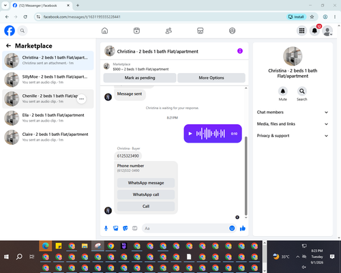This screenshot has width=341, height=273.
Task: Choose a GIF icon
Action: click(135, 228)
